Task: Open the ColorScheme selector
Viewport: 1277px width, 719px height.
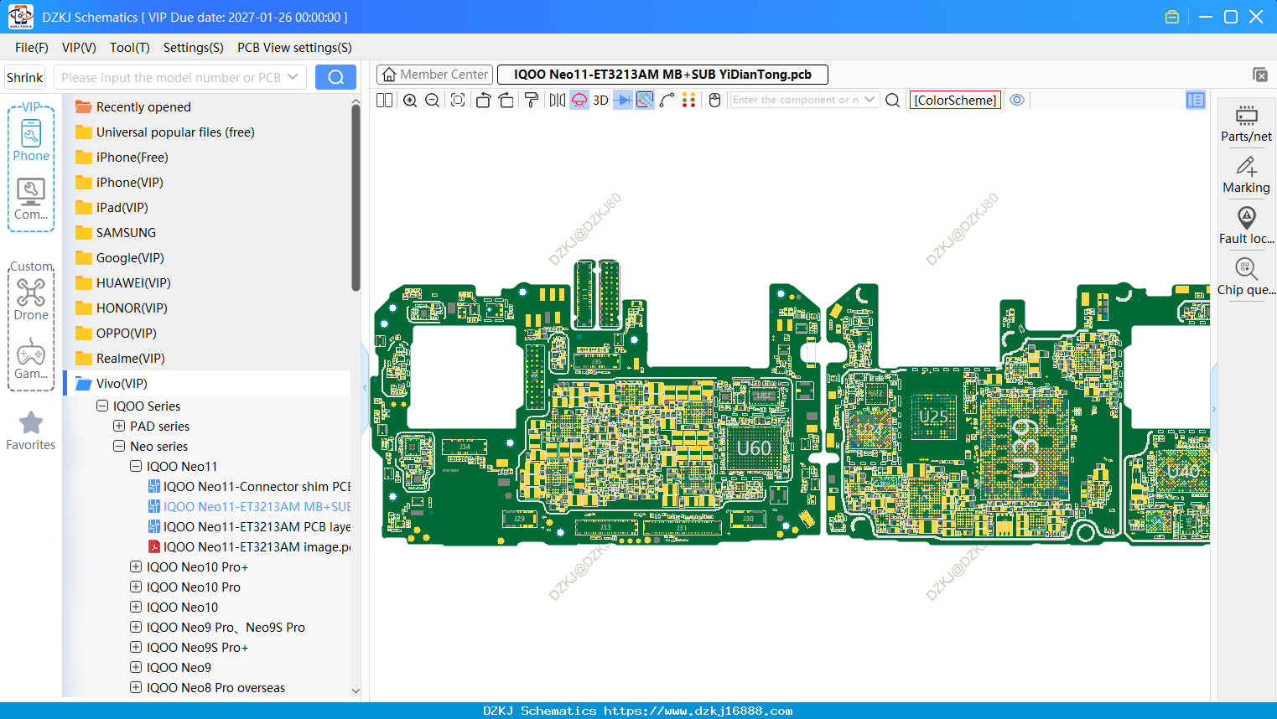Action: coord(955,100)
